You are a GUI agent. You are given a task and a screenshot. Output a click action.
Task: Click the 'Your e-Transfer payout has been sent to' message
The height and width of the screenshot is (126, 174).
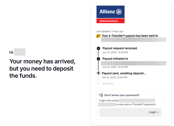pos(130,36)
